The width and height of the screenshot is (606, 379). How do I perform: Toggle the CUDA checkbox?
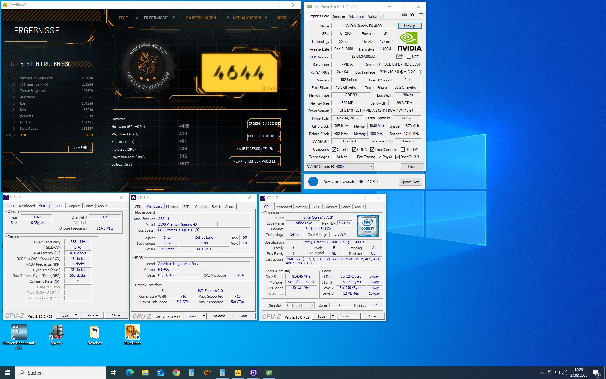[354, 150]
